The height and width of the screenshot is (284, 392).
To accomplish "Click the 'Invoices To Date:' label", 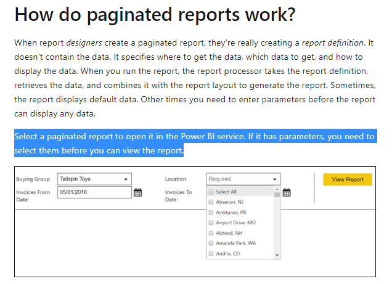I will pyautogui.click(x=179, y=196).
